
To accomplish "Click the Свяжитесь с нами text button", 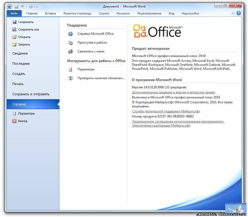I will (x=91, y=51).
